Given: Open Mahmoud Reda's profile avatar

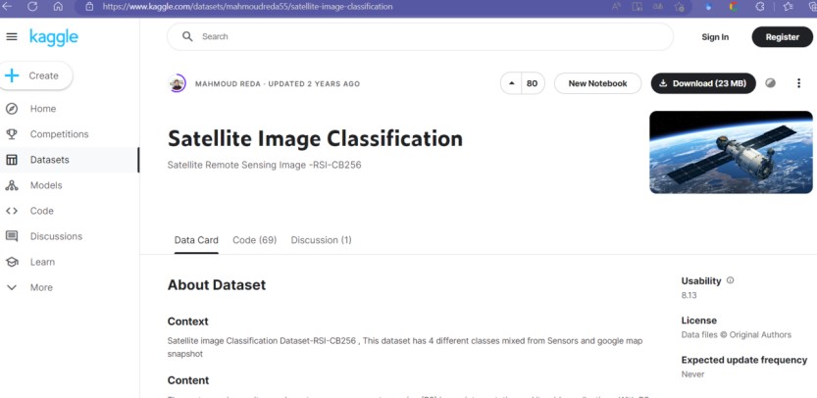Looking at the screenshot, I should (x=178, y=83).
